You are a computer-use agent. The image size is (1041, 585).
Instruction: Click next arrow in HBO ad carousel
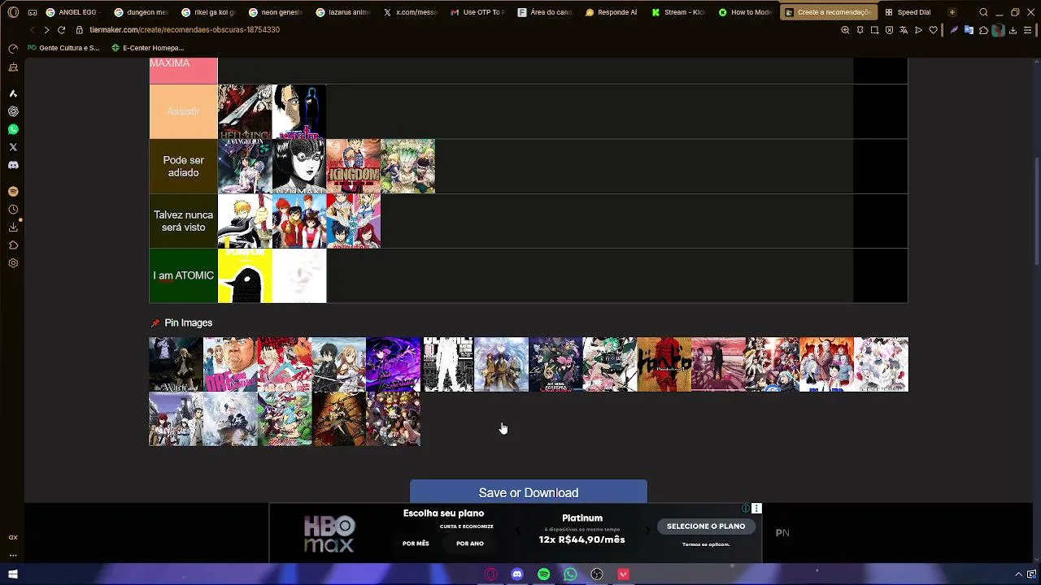tap(647, 531)
